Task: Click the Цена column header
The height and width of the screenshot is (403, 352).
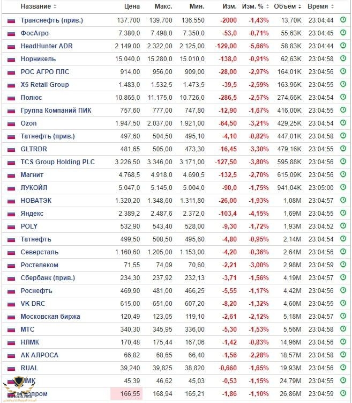Action: click(x=131, y=6)
